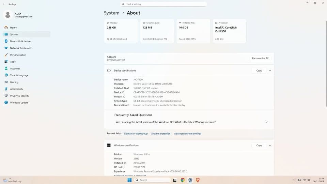The width and height of the screenshot is (327, 184).
Task: Click the Home house icon
Action: click(6, 28)
